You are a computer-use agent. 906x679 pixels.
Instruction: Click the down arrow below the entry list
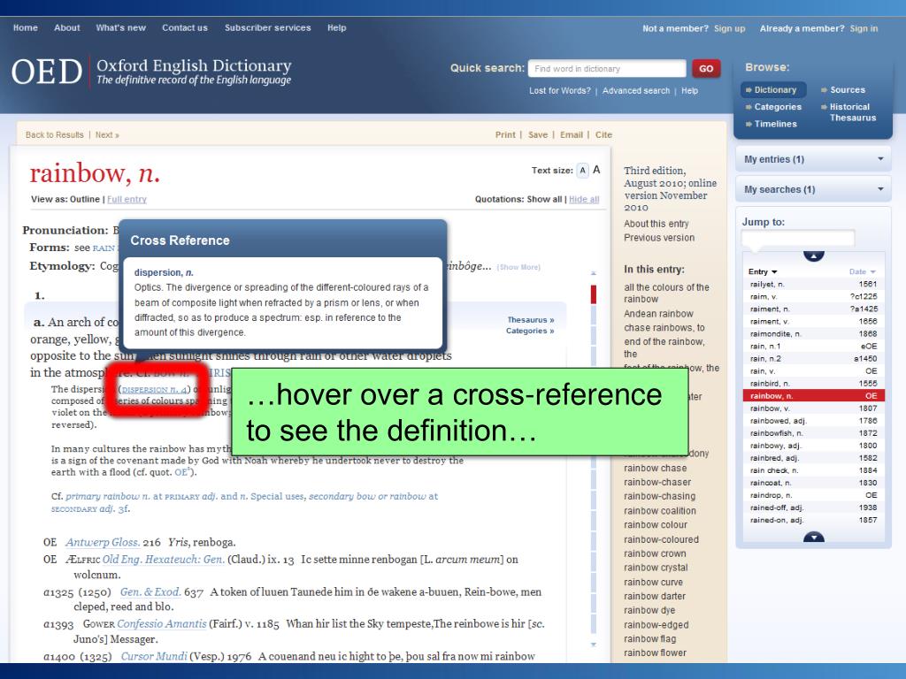(x=814, y=537)
